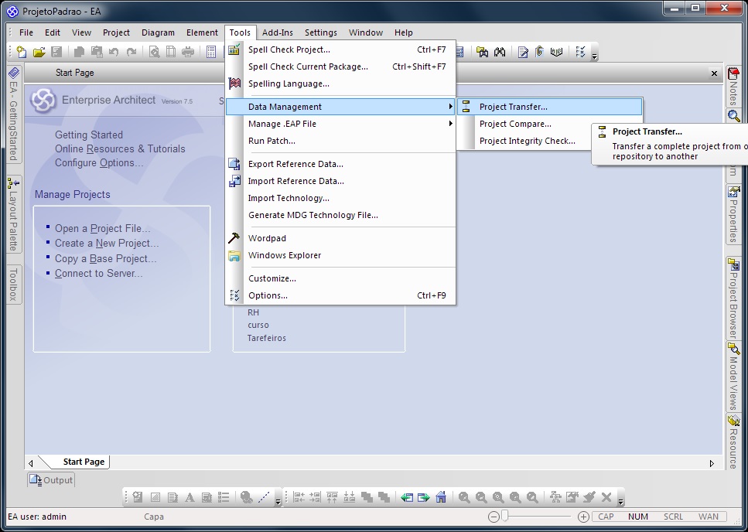Viewport: 748px width, 532px height.
Task: Open the Output tab at bottom
Action: [51, 480]
